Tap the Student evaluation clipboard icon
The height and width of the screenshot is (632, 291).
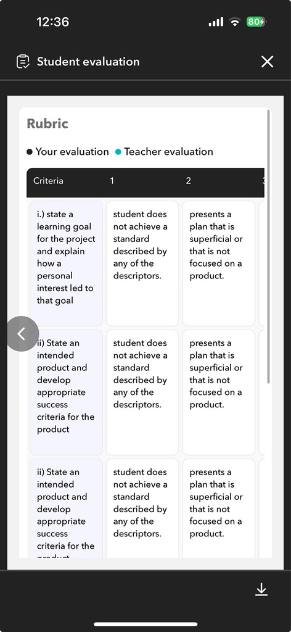pos(23,62)
